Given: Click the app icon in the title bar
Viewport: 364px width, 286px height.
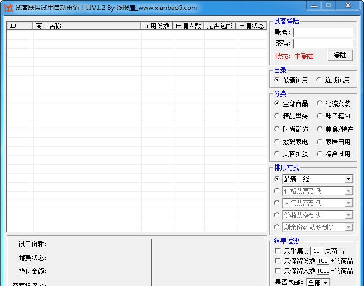Looking at the screenshot, I should [x=8, y=7].
